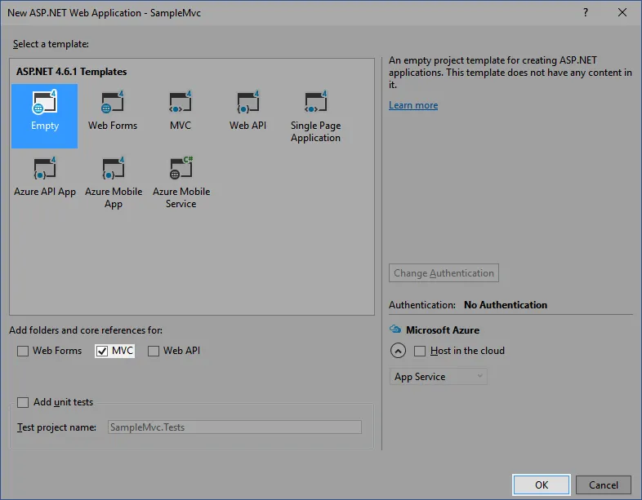Viewport: 642px width, 500px height.
Task: Enable Add unit tests checkbox
Action: click(23, 402)
